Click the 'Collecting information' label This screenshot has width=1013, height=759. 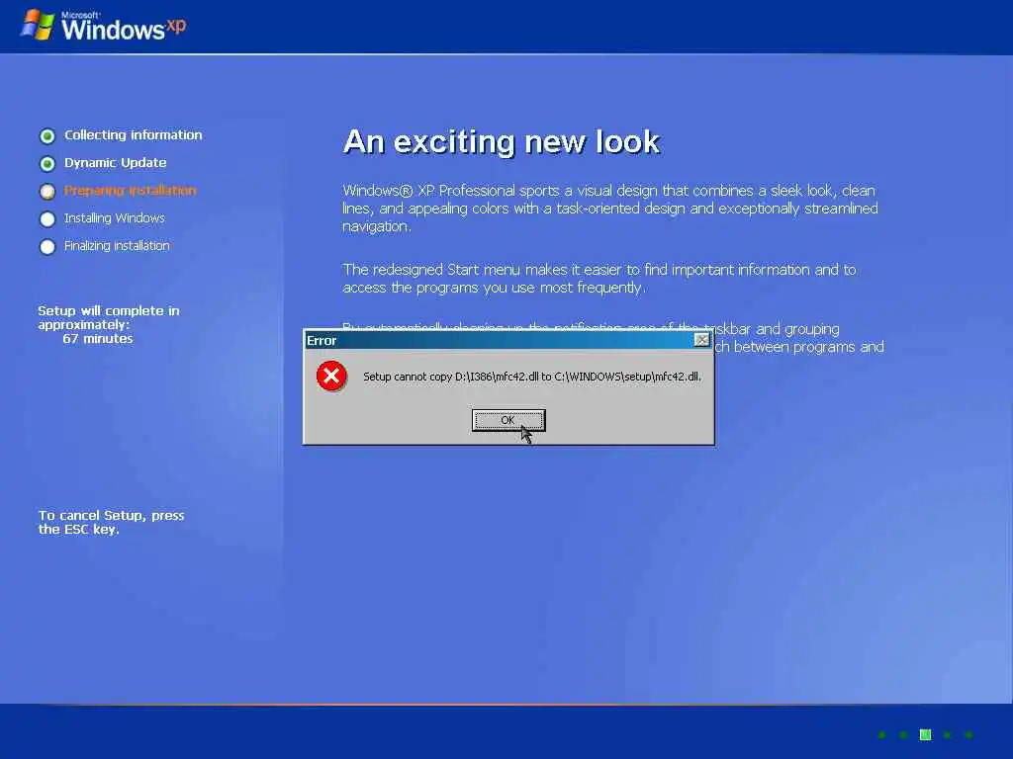pyautogui.click(x=134, y=134)
